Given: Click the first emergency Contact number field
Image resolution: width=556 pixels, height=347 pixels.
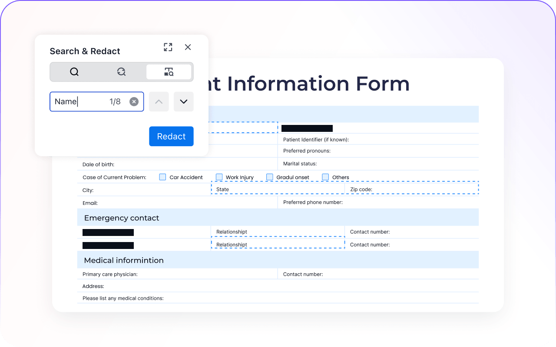Looking at the screenshot, I should click(x=412, y=232).
